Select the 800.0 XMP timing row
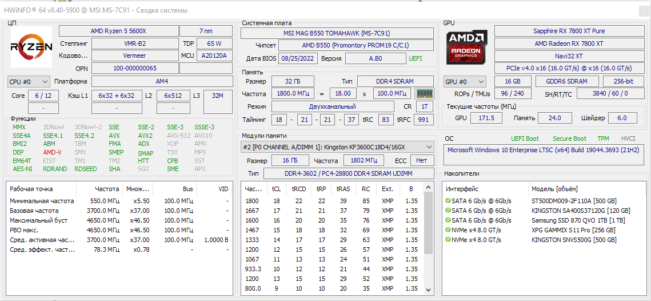Screen dimensions: 651x301 (x=332, y=288)
